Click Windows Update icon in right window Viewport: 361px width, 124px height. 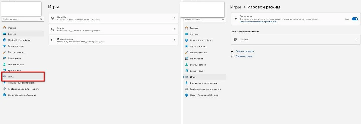(x=186, y=95)
